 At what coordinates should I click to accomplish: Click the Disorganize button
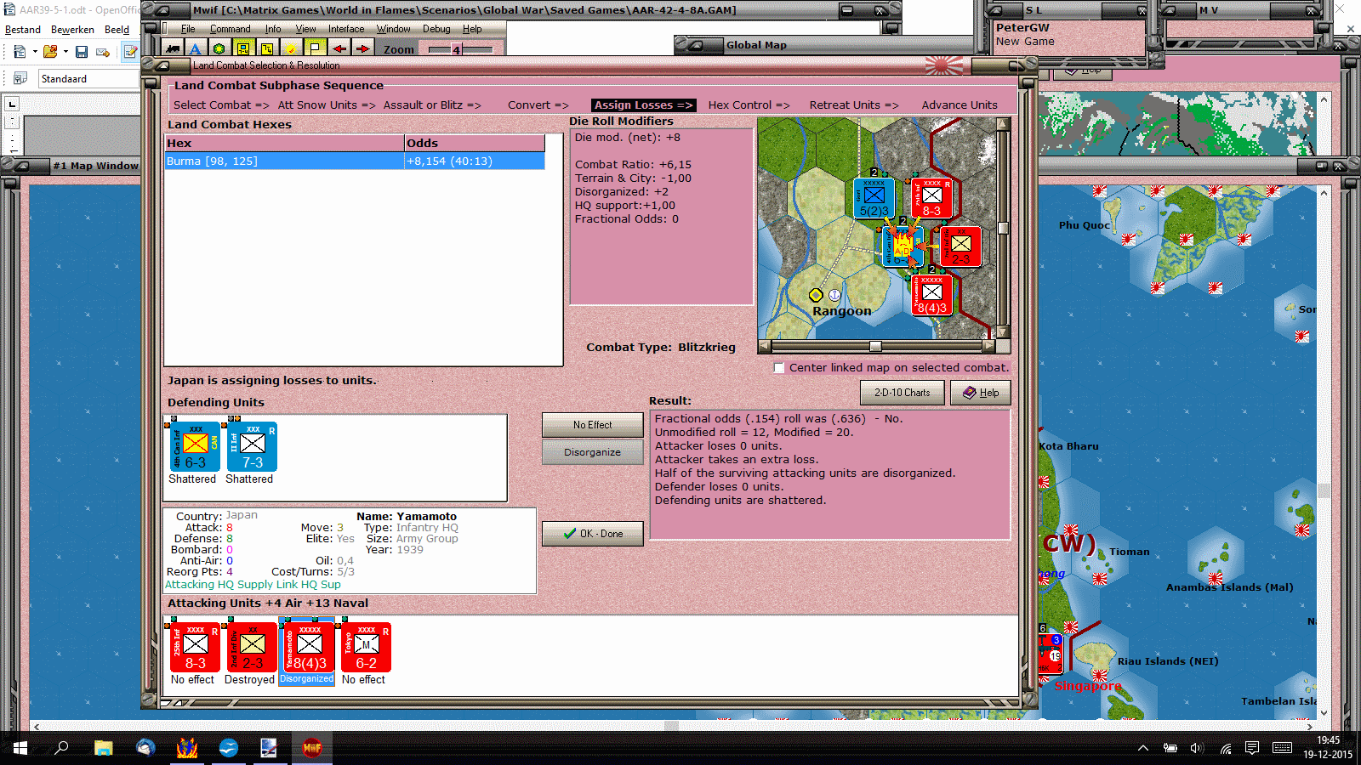click(x=592, y=452)
